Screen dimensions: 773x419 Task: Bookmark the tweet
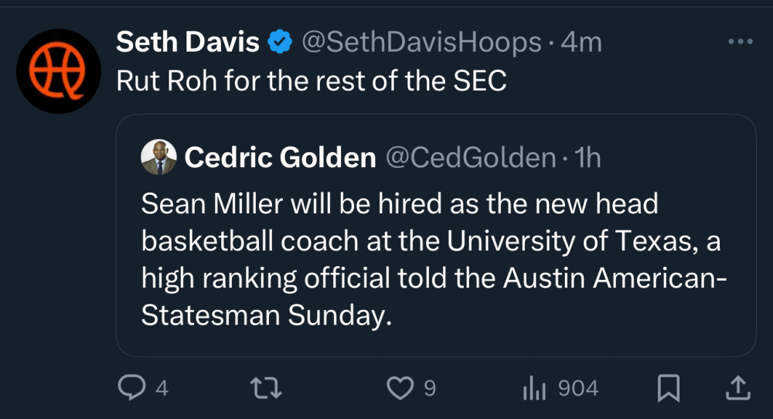pyautogui.click(x=668, y=388)
